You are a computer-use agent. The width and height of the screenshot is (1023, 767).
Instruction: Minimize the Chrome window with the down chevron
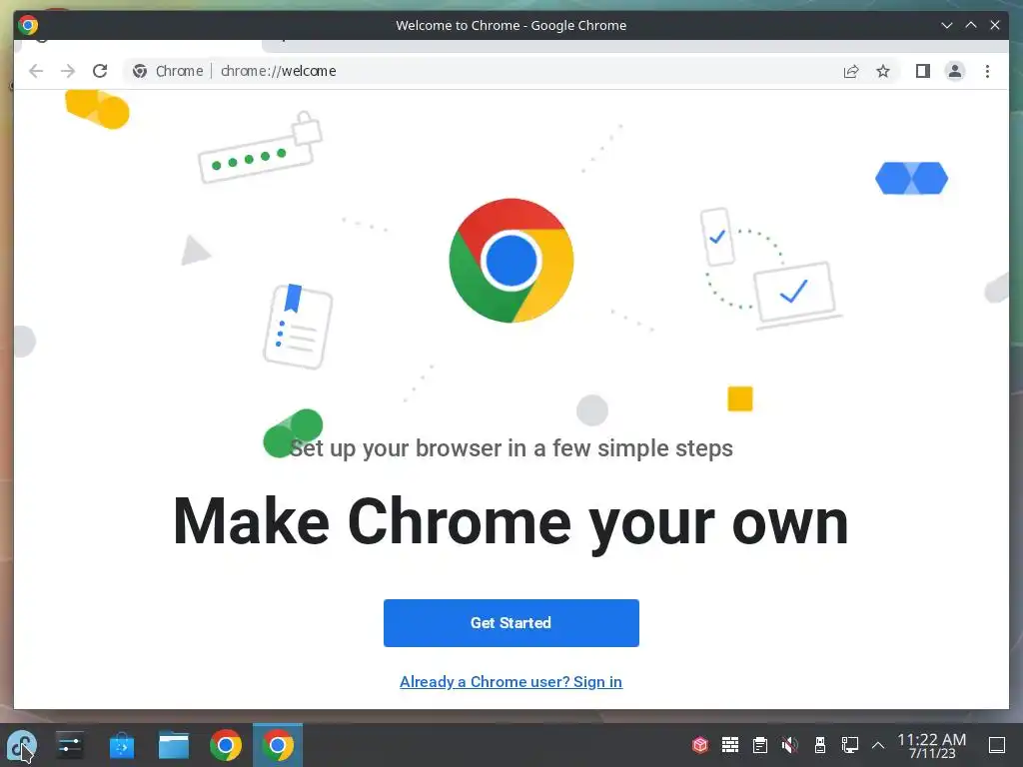click(x=947, y=25)
